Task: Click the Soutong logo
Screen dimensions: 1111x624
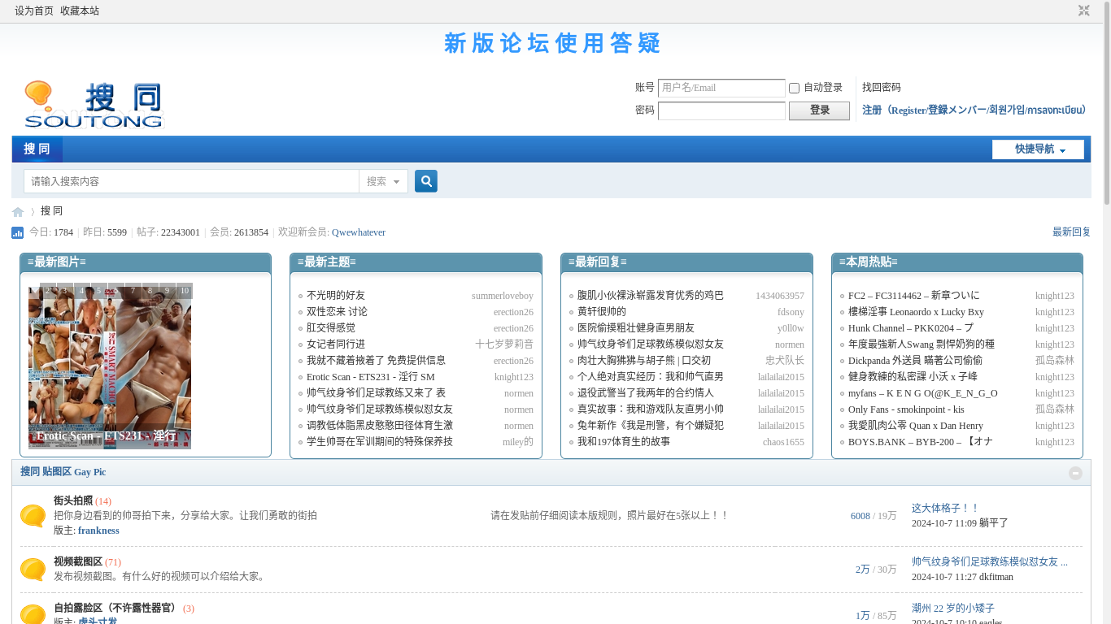Action: coord(94,105)
